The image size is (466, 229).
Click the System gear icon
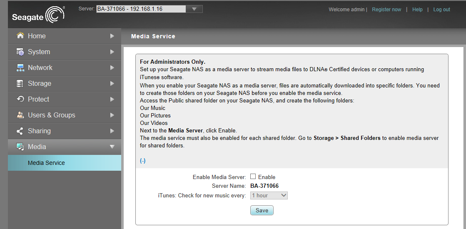[x=20, y=52]
